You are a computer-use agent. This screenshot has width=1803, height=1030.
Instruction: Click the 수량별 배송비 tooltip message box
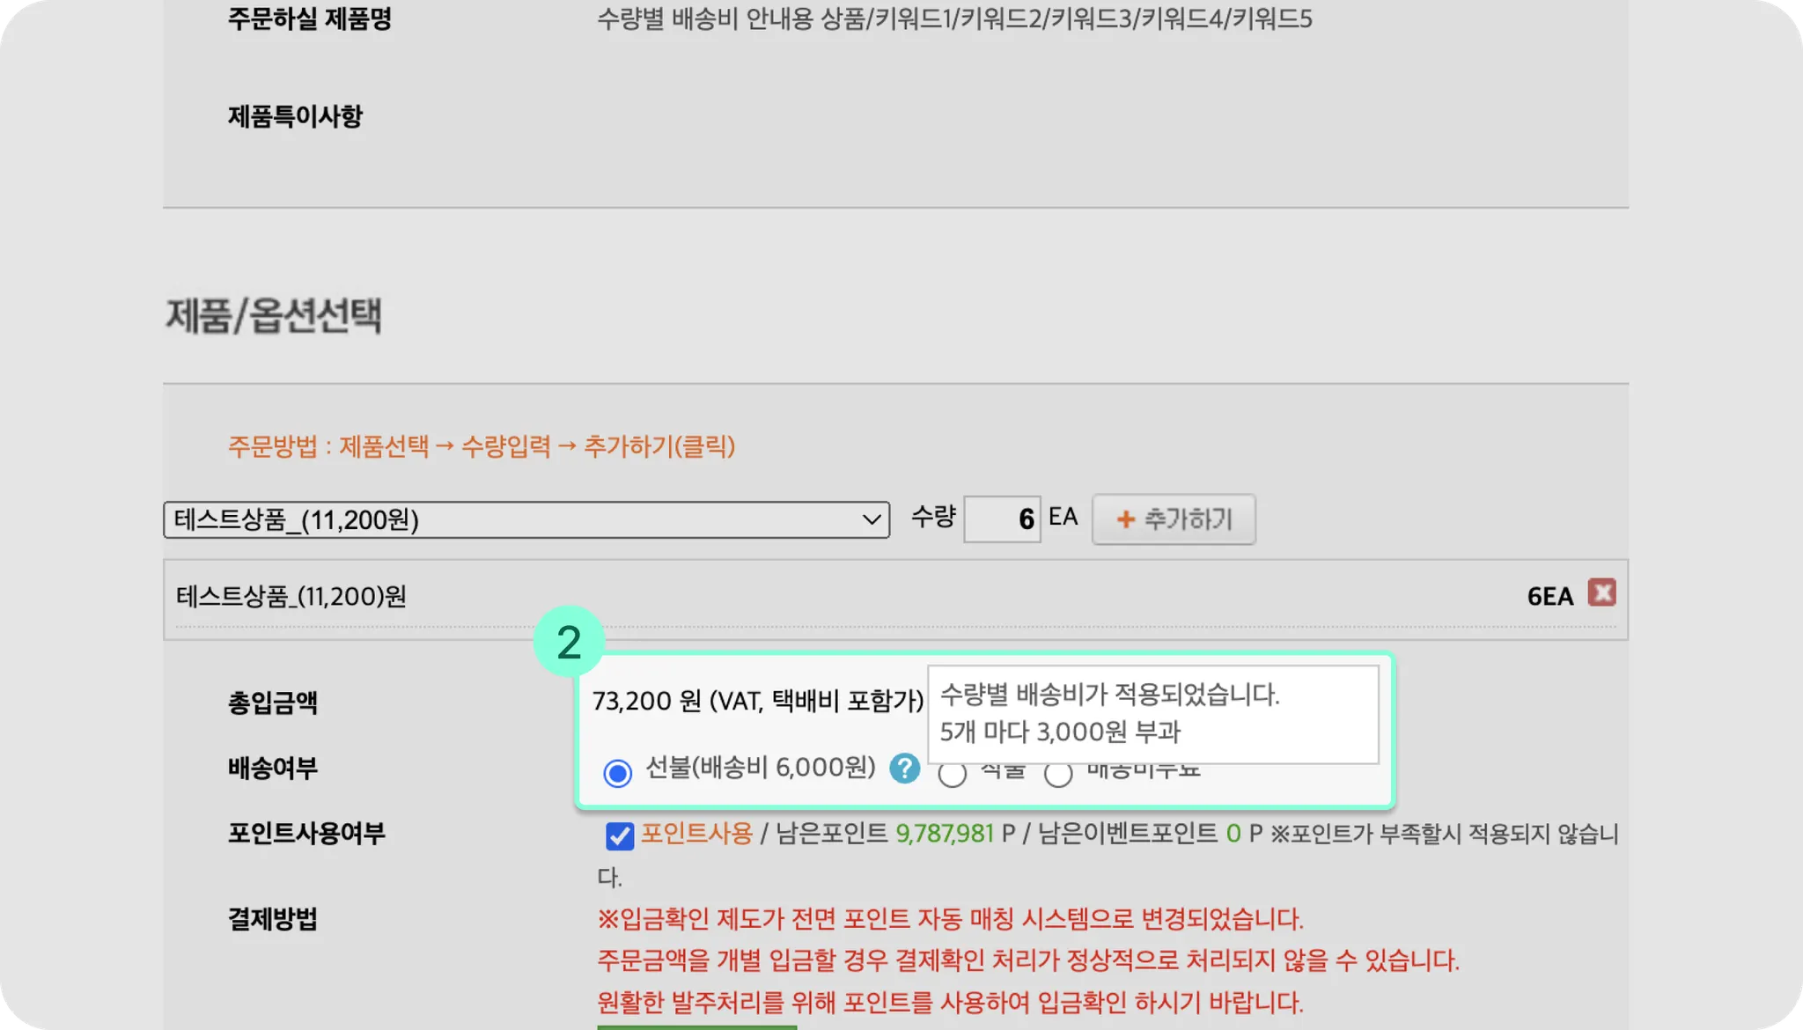click(1152, 714)
